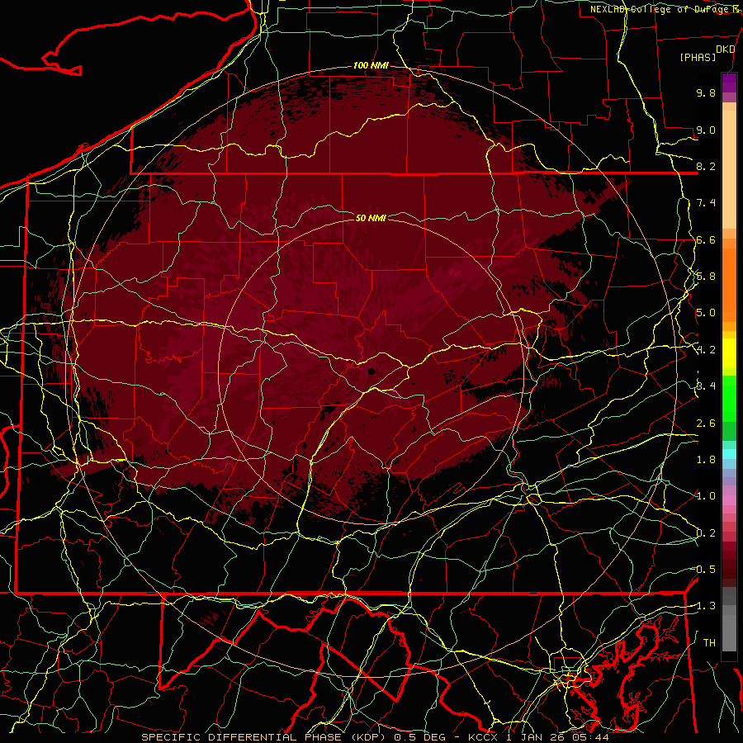This screenshot has height=743, width=743.
Task: Click the pink segment of the color bar
Action: [x=729, y=500]
